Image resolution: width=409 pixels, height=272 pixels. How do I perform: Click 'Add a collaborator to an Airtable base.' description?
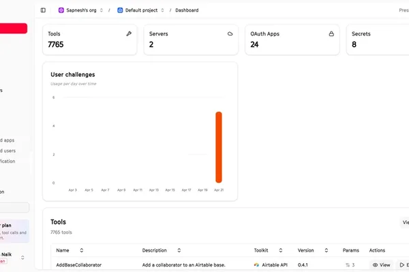(x=183, y=265)
